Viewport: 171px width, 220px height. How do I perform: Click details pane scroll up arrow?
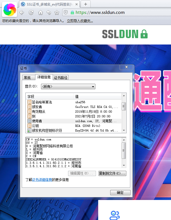point(124,140)
